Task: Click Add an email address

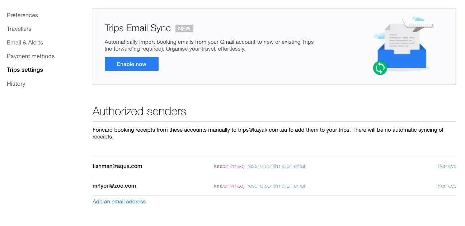Action: pos(119,202)
